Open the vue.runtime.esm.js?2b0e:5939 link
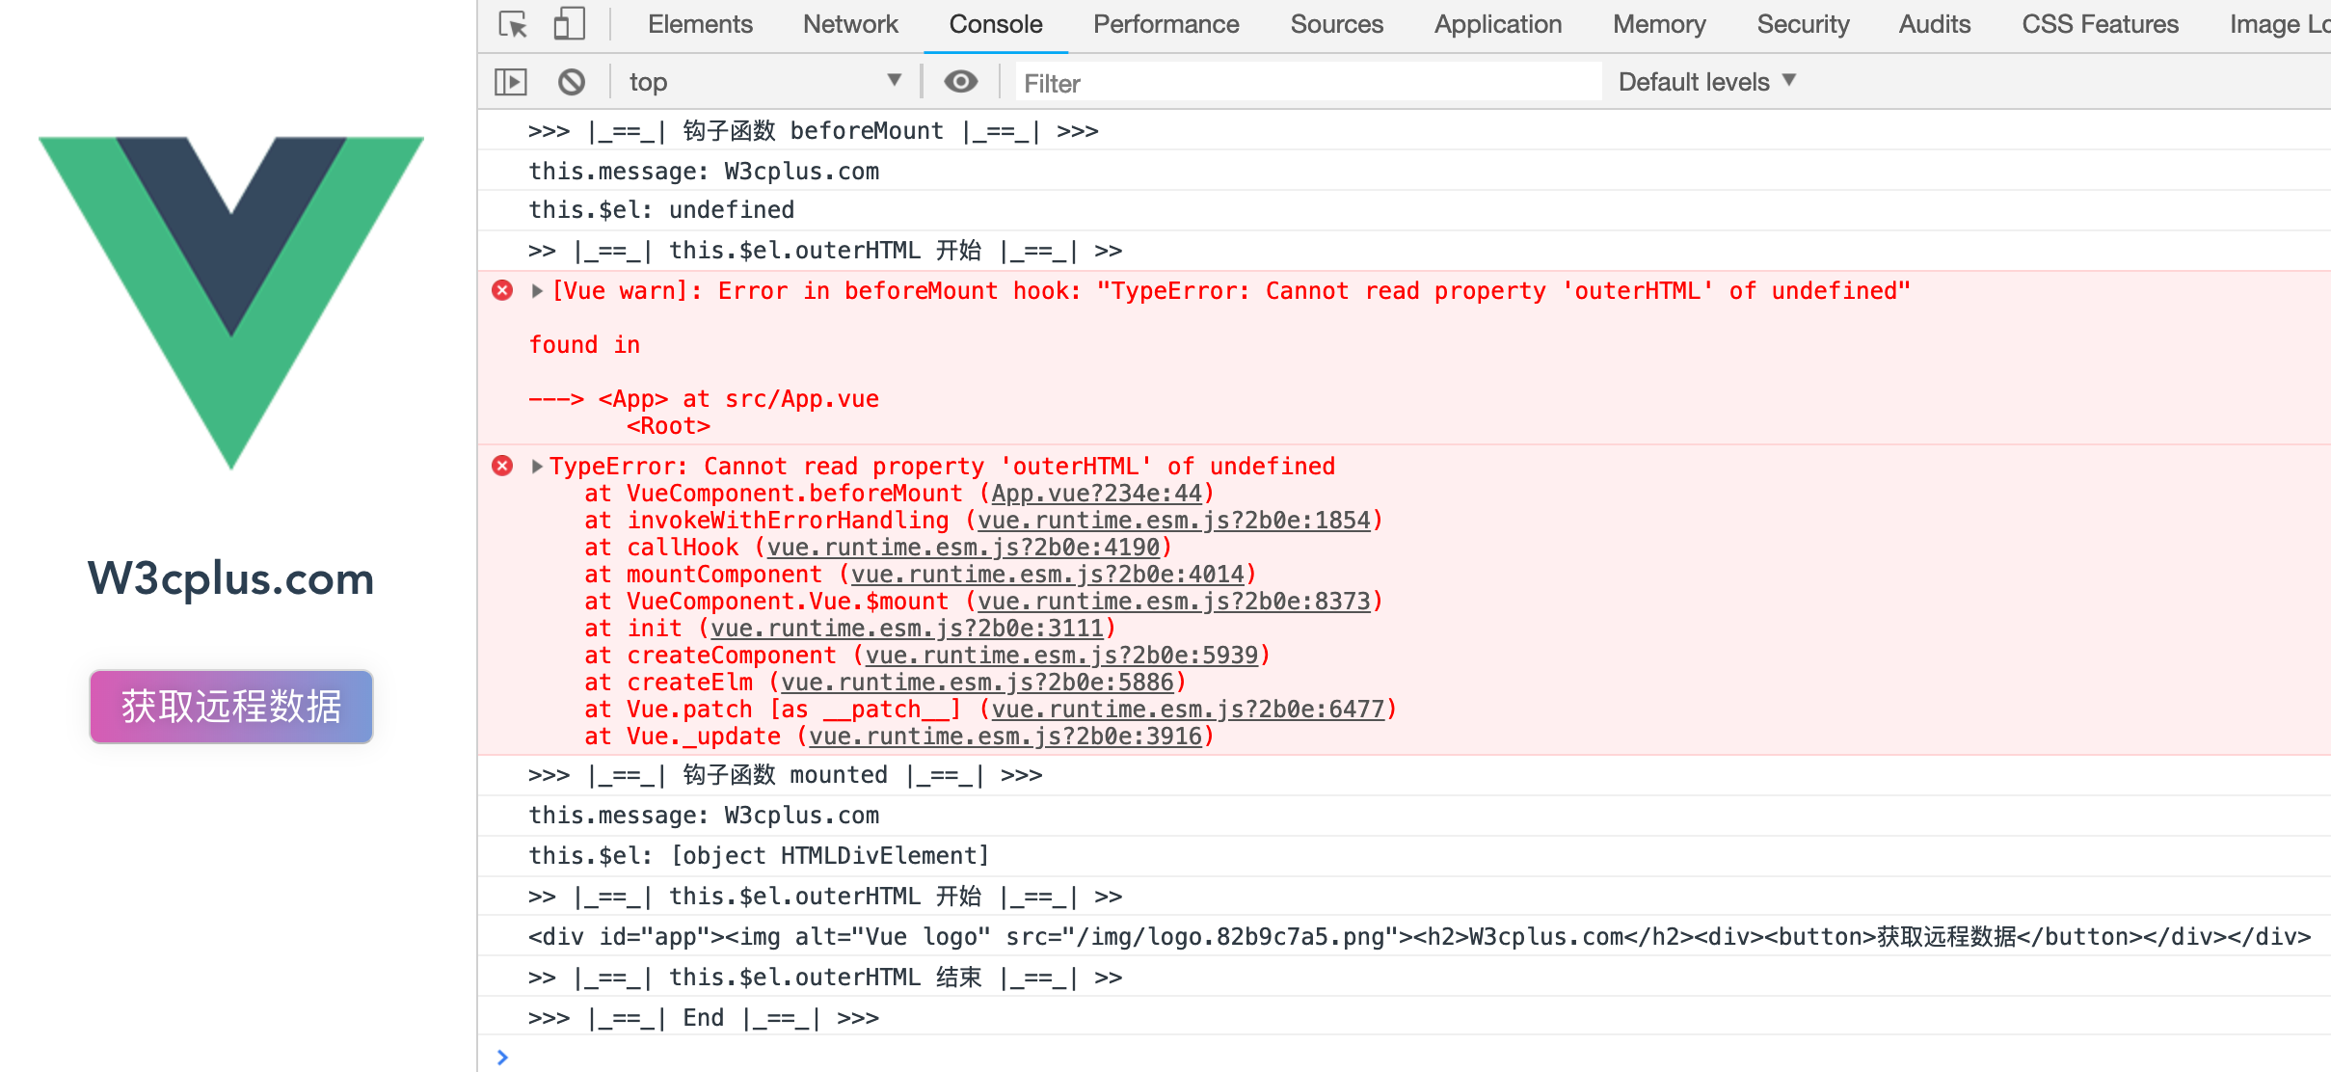 1061,655
